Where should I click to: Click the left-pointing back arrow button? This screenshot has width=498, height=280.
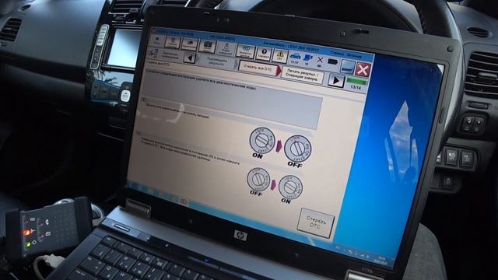click(190, 58)
